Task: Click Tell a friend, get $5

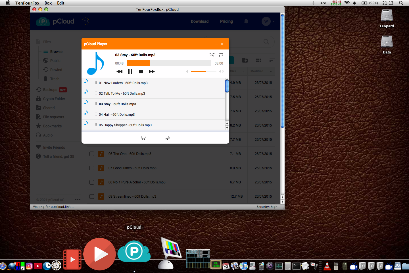Action: coord(59,156)
